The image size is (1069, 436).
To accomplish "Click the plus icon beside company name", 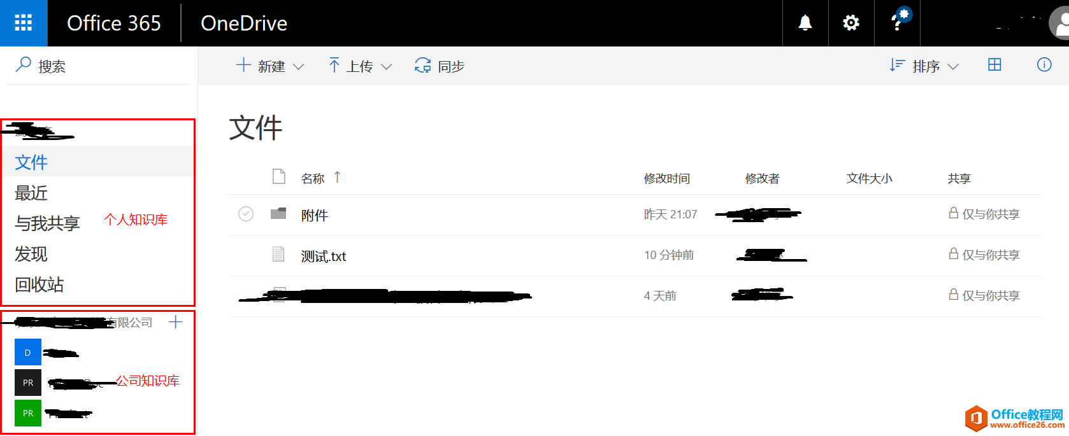I will coord(175,322).
